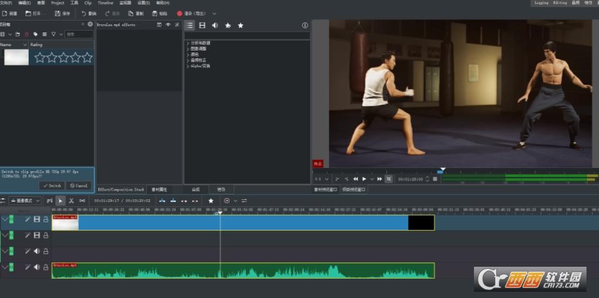Image resolution: width=599 pixels, height=298 pixels.
Task: Show video effects only
Action: [203, 25]
